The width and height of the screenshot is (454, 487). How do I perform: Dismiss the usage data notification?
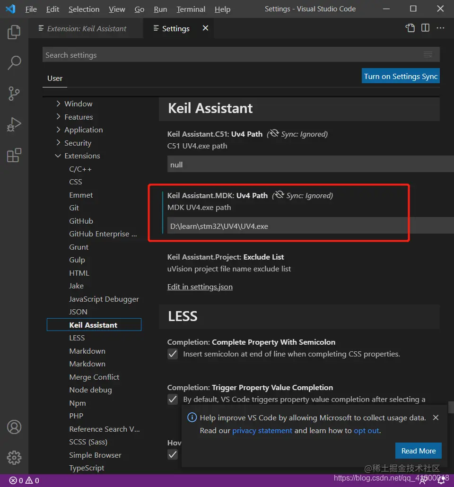[x=436, y=418]
